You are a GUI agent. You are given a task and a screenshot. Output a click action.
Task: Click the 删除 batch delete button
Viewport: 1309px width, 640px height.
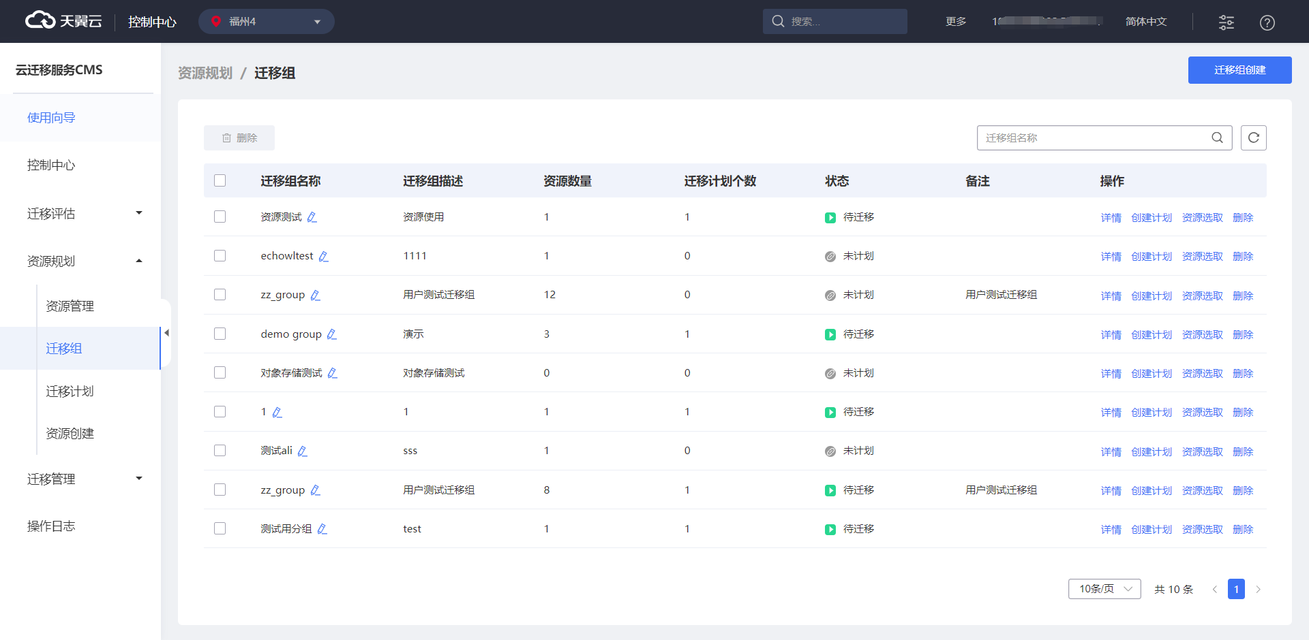[239, 138]
